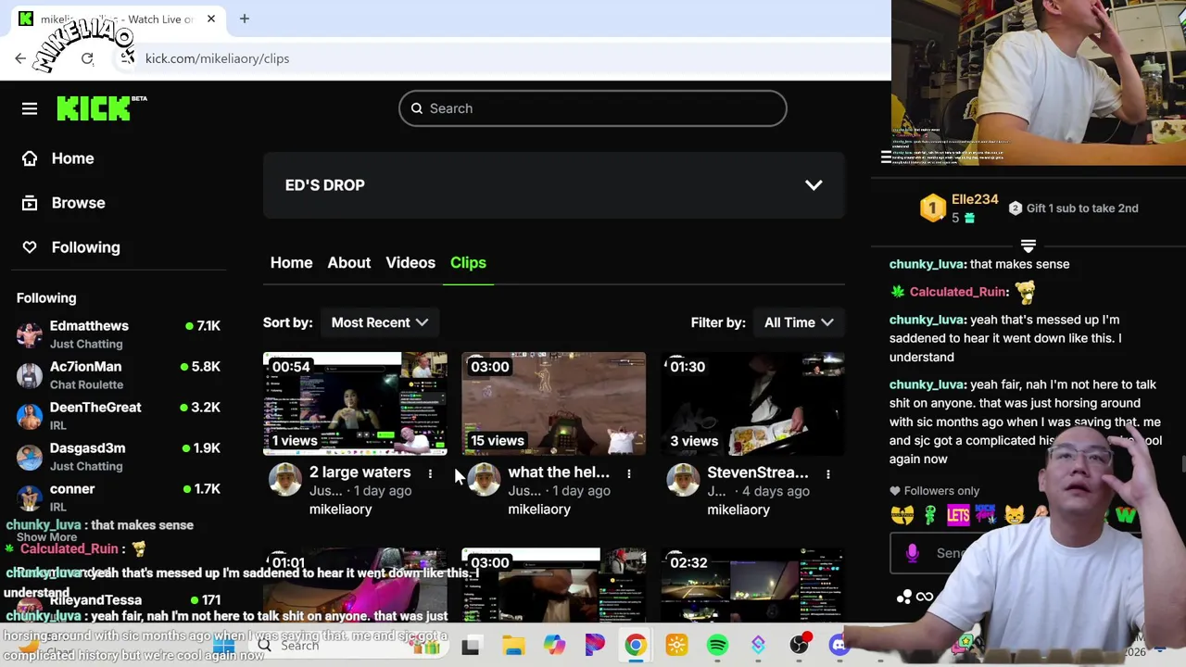The image size is (1186, 667).
Task: Click DeenTheGreat channel avatar
Action: (x=30, y=416)
